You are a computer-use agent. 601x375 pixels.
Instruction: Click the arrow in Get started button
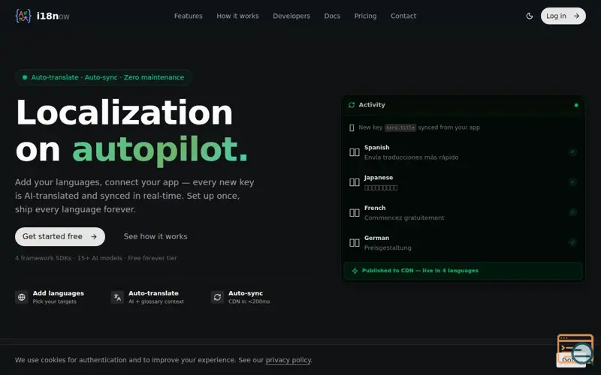[x=94, y=236]
